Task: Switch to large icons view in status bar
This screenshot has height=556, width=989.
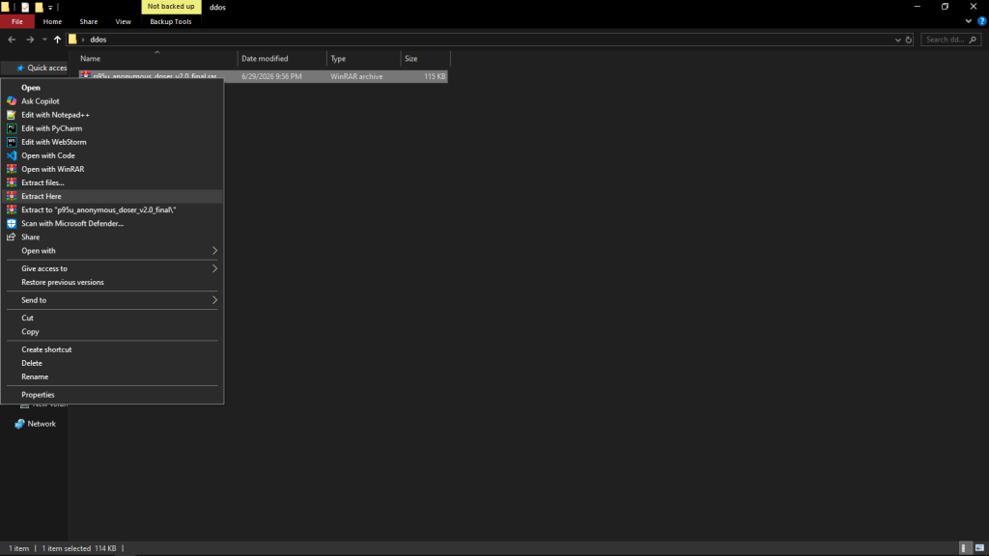Action: pyautogui.click(x=979, y=548)
